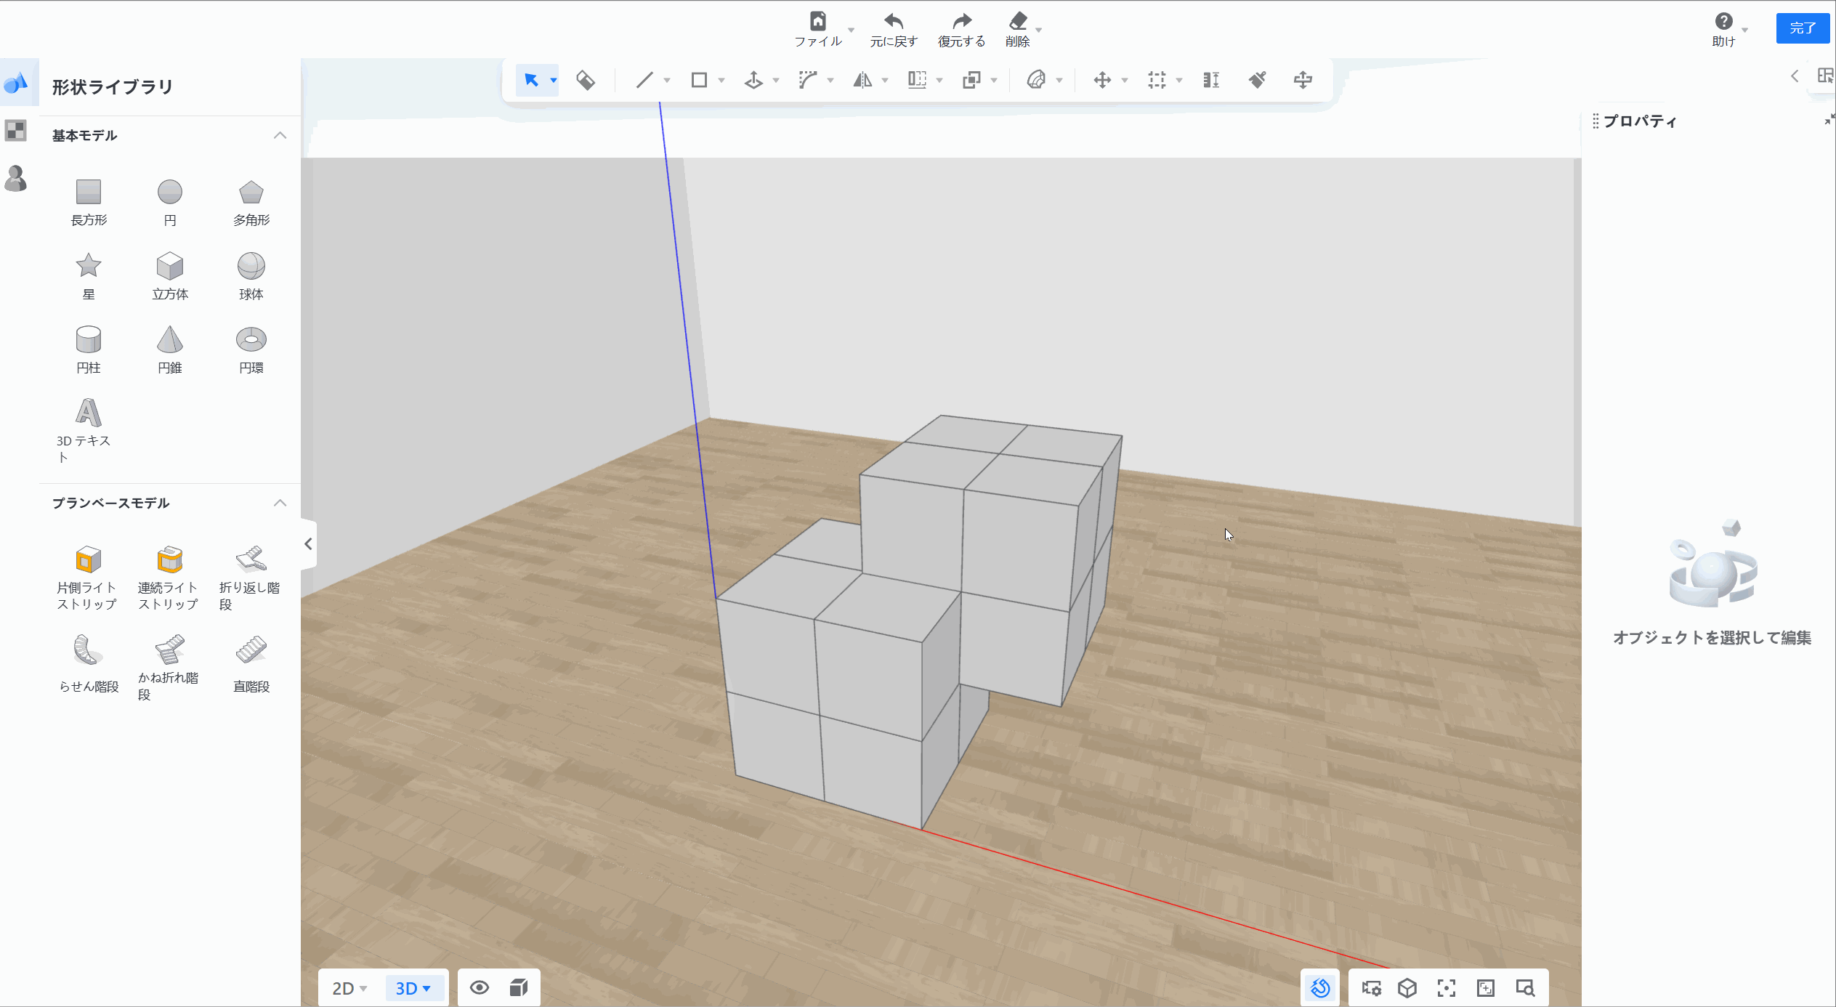Click the zoom-to-fit frame icon
Image resolution: width=1836 pixels, height=1007 pixels.
[1486, 988]
